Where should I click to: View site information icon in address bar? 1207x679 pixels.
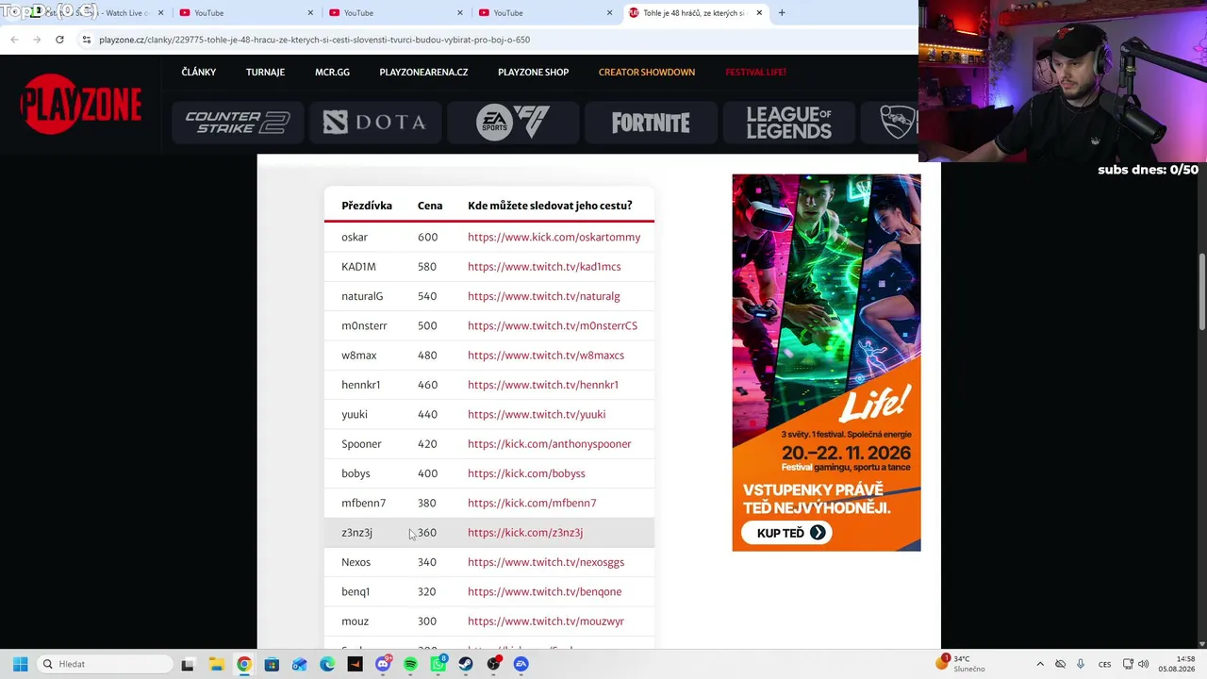click(86, 40)
